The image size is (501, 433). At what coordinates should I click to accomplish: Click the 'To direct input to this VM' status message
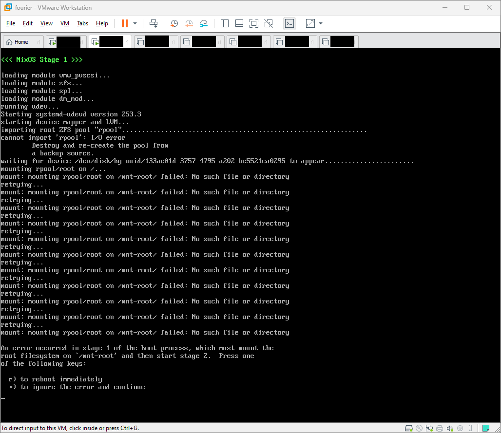click(70, 428)
